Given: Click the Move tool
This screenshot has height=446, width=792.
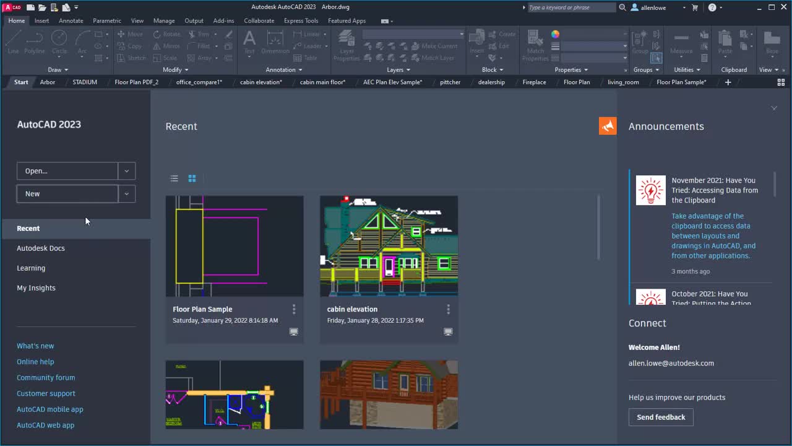Looking at the screenshot, I should 130,34.
